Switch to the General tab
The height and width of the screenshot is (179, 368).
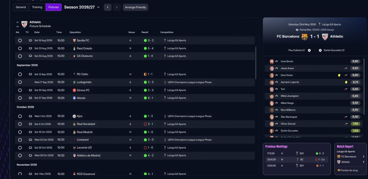click(21, 7)
